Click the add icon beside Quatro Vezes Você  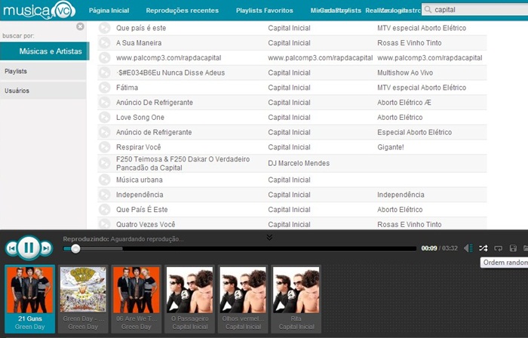click(x=104, y=224)
